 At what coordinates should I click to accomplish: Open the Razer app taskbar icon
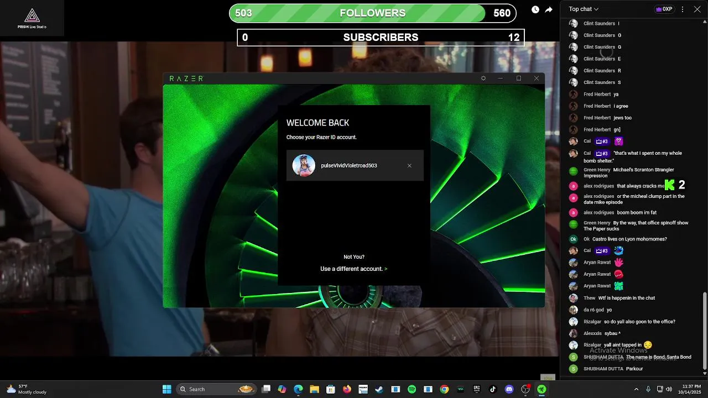pyautogui.click(x=542, y=389)
